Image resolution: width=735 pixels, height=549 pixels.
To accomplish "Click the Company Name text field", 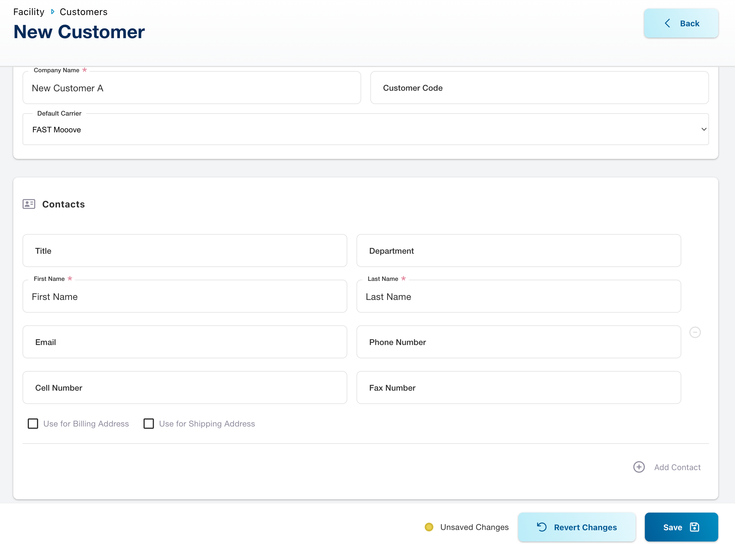I will (x=192, y=88).
